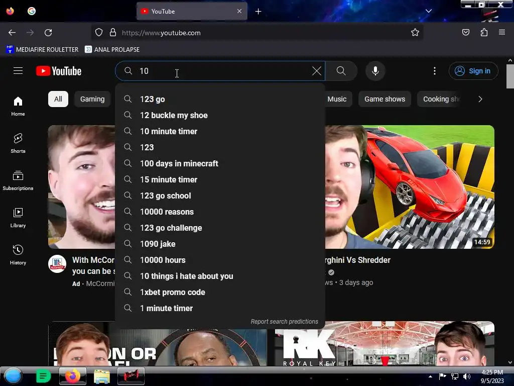Select the Music filter chip
The height and width of the screenshot is (386, 514).
click(x=337, y=99)
